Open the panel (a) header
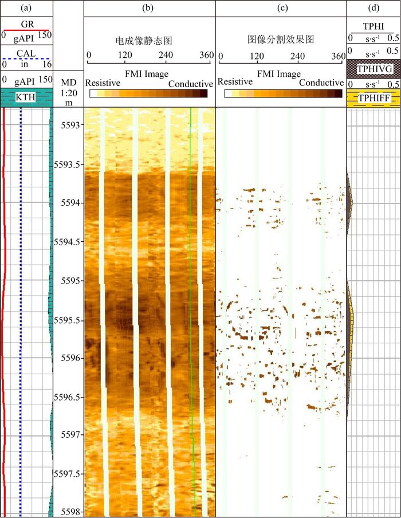The image size is (401, 518). click(26, 8)
